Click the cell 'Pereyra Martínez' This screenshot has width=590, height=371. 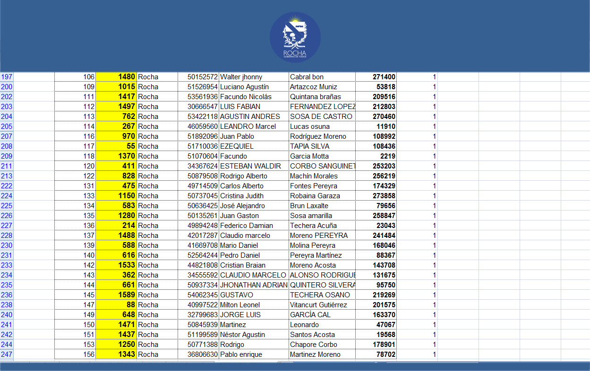coord(322,255)
